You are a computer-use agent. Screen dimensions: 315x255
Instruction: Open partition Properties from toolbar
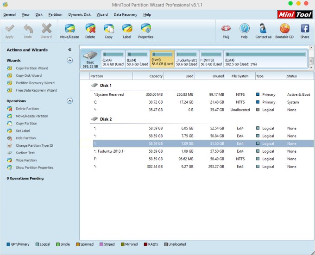(145, 29)
